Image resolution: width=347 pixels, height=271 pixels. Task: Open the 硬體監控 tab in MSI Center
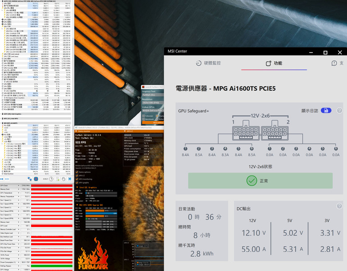pos(208,63)
